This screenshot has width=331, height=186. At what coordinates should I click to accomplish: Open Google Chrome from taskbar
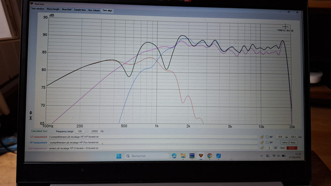(x=209, y=156)
